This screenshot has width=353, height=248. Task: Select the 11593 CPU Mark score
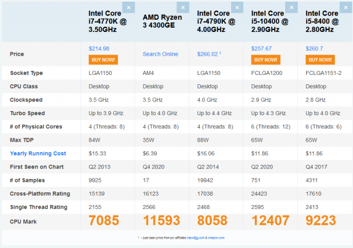pyautogui.click(x=164, y=221)
